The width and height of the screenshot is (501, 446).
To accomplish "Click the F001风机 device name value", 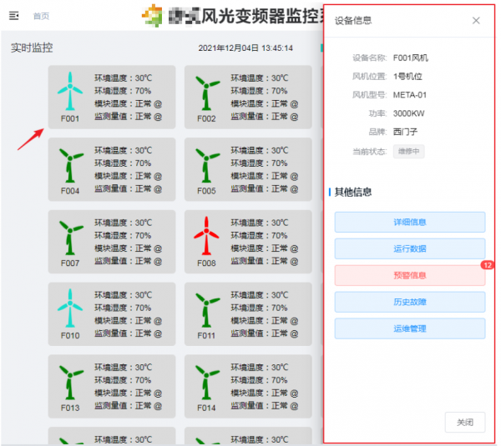I will pyautogui.click(x=411, y=58).
